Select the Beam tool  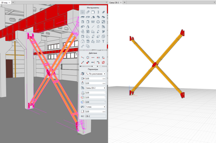[104, 12]
